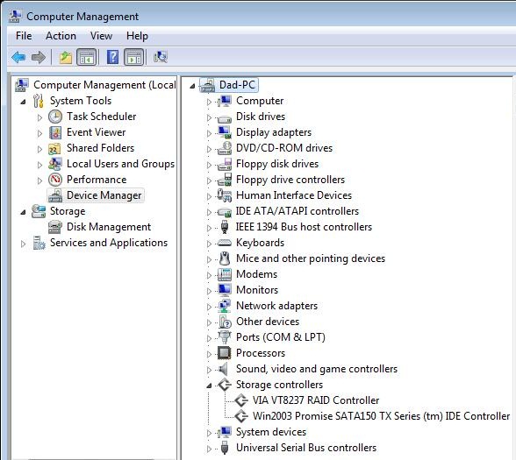Select VIA VT8237 RAID Controller device

316,400
